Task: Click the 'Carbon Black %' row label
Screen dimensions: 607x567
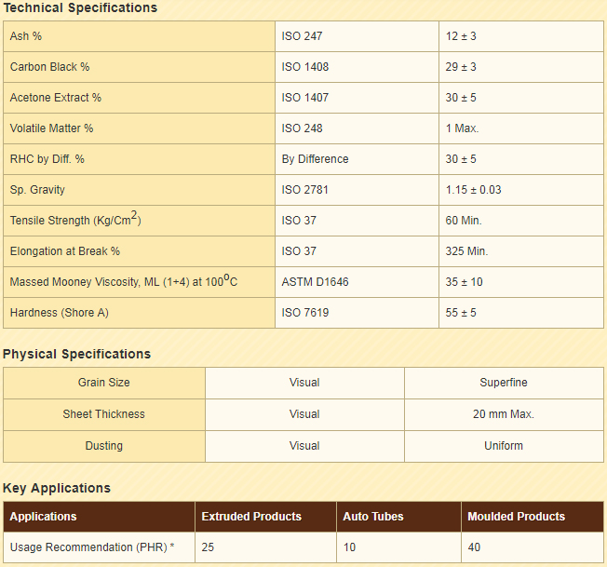Action: (49, 67)
